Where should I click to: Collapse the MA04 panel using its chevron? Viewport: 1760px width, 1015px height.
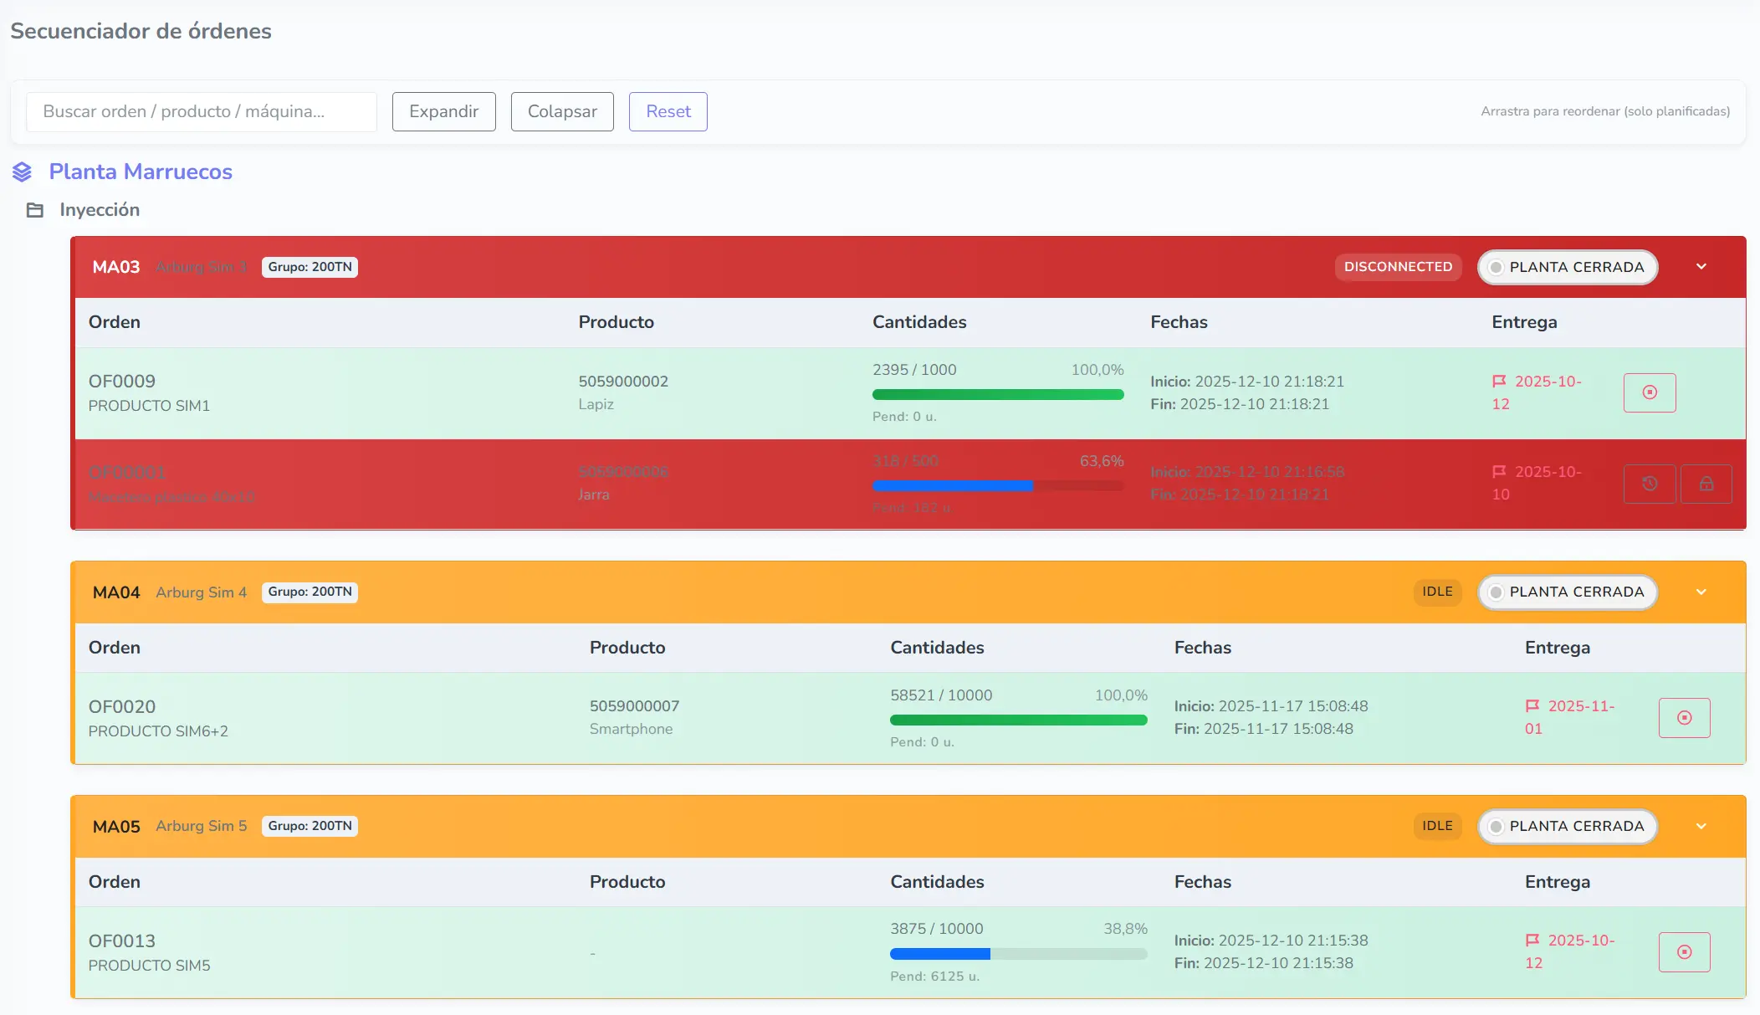pos(1701,592)
